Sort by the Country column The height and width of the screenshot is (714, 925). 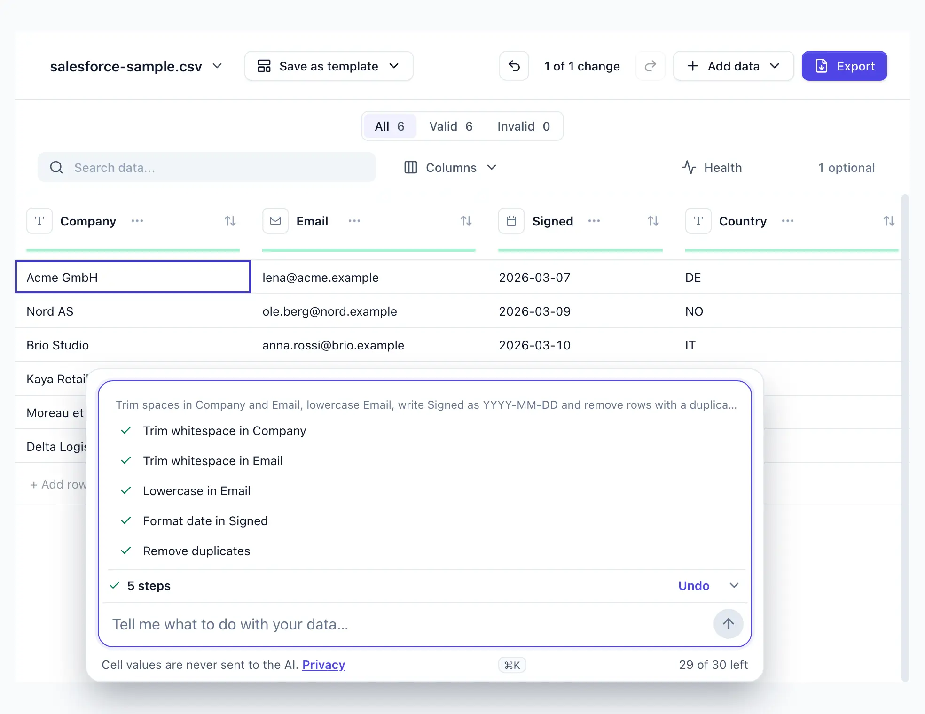pos(889,221)
